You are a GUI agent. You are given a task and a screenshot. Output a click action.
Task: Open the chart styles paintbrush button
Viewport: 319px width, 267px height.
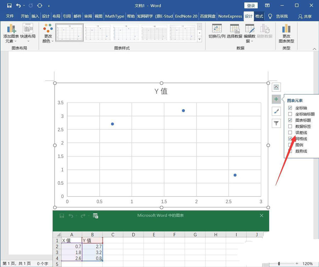[276, 112]
